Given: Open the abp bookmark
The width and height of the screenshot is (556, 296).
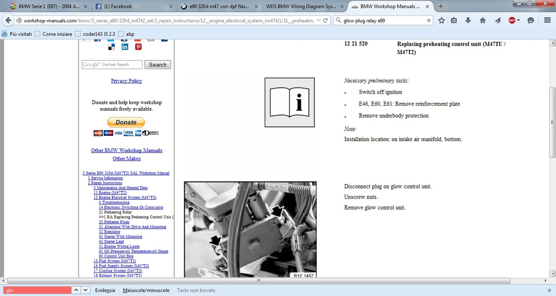Looking at the screenshot, I should [126, 34].
